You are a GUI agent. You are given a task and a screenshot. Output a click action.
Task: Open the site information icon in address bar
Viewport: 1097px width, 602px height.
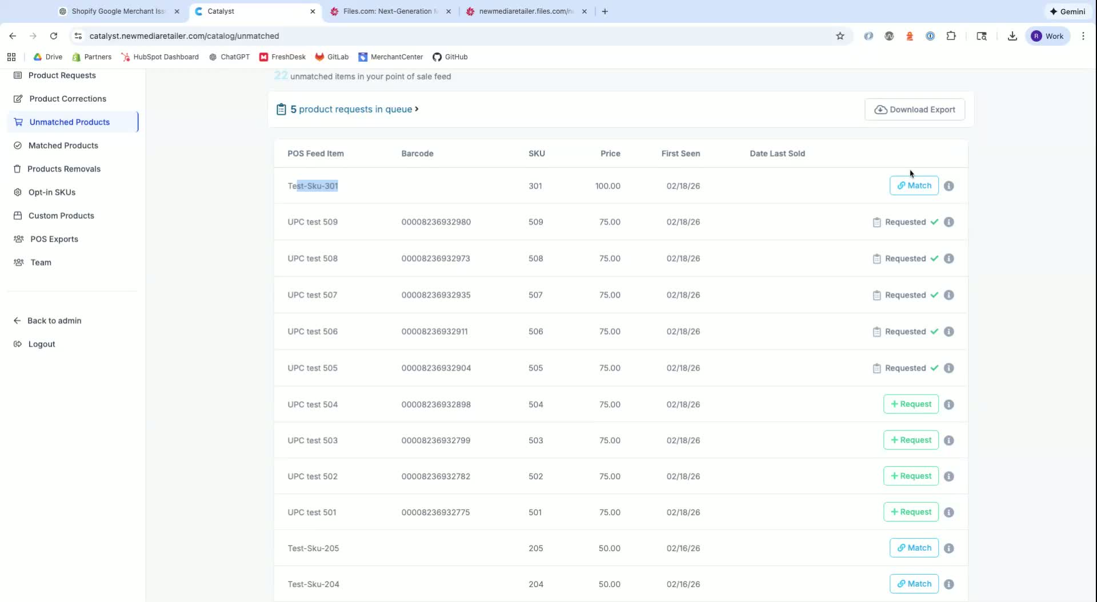[x=78, y=36]
